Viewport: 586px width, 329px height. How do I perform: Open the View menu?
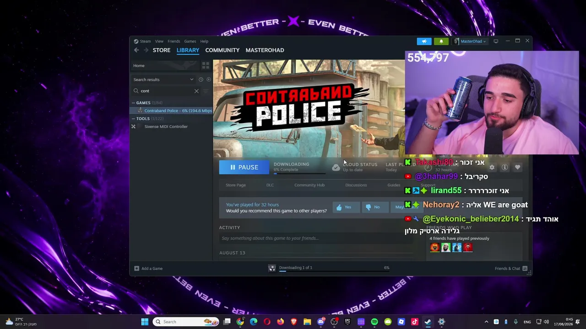pos(159,41)
